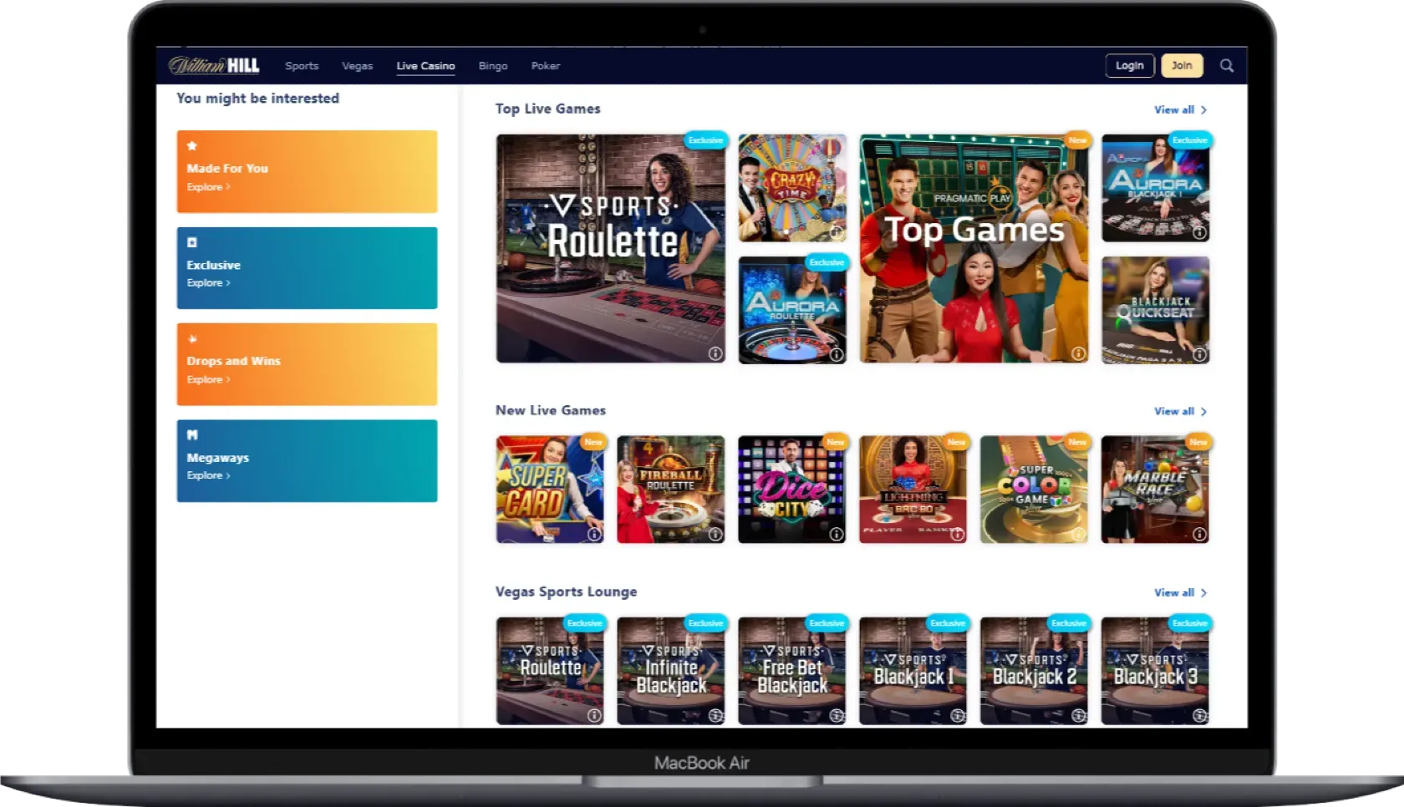Launch V Sports Blackjack 1 table
This screenshot has height=807, width=1404.
[x=913, y=671]
